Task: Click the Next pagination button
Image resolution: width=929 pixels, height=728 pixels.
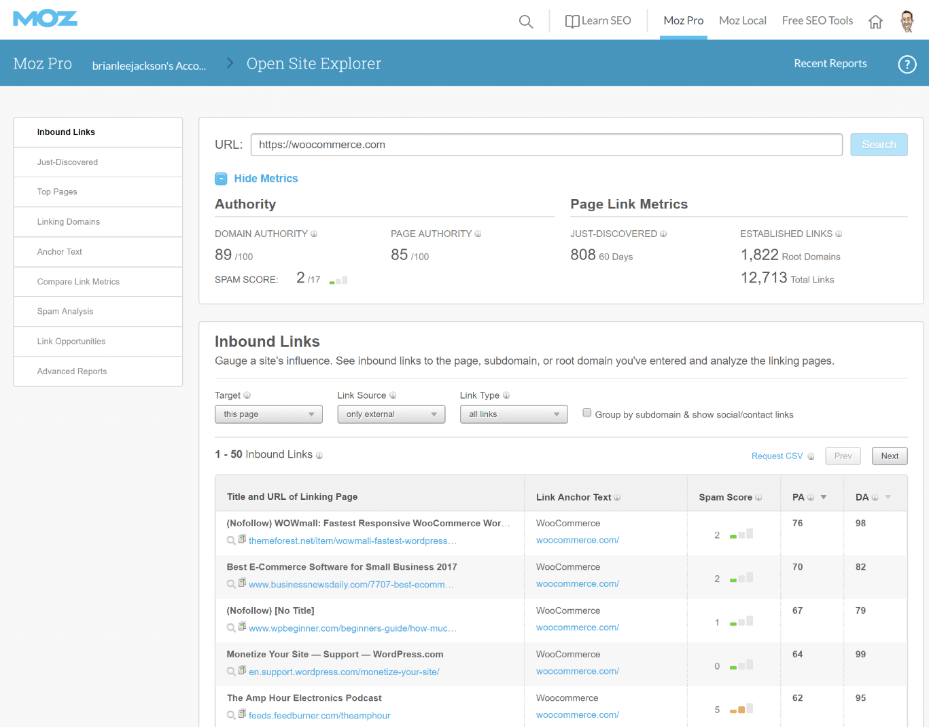Action: (x=889, y=456)
